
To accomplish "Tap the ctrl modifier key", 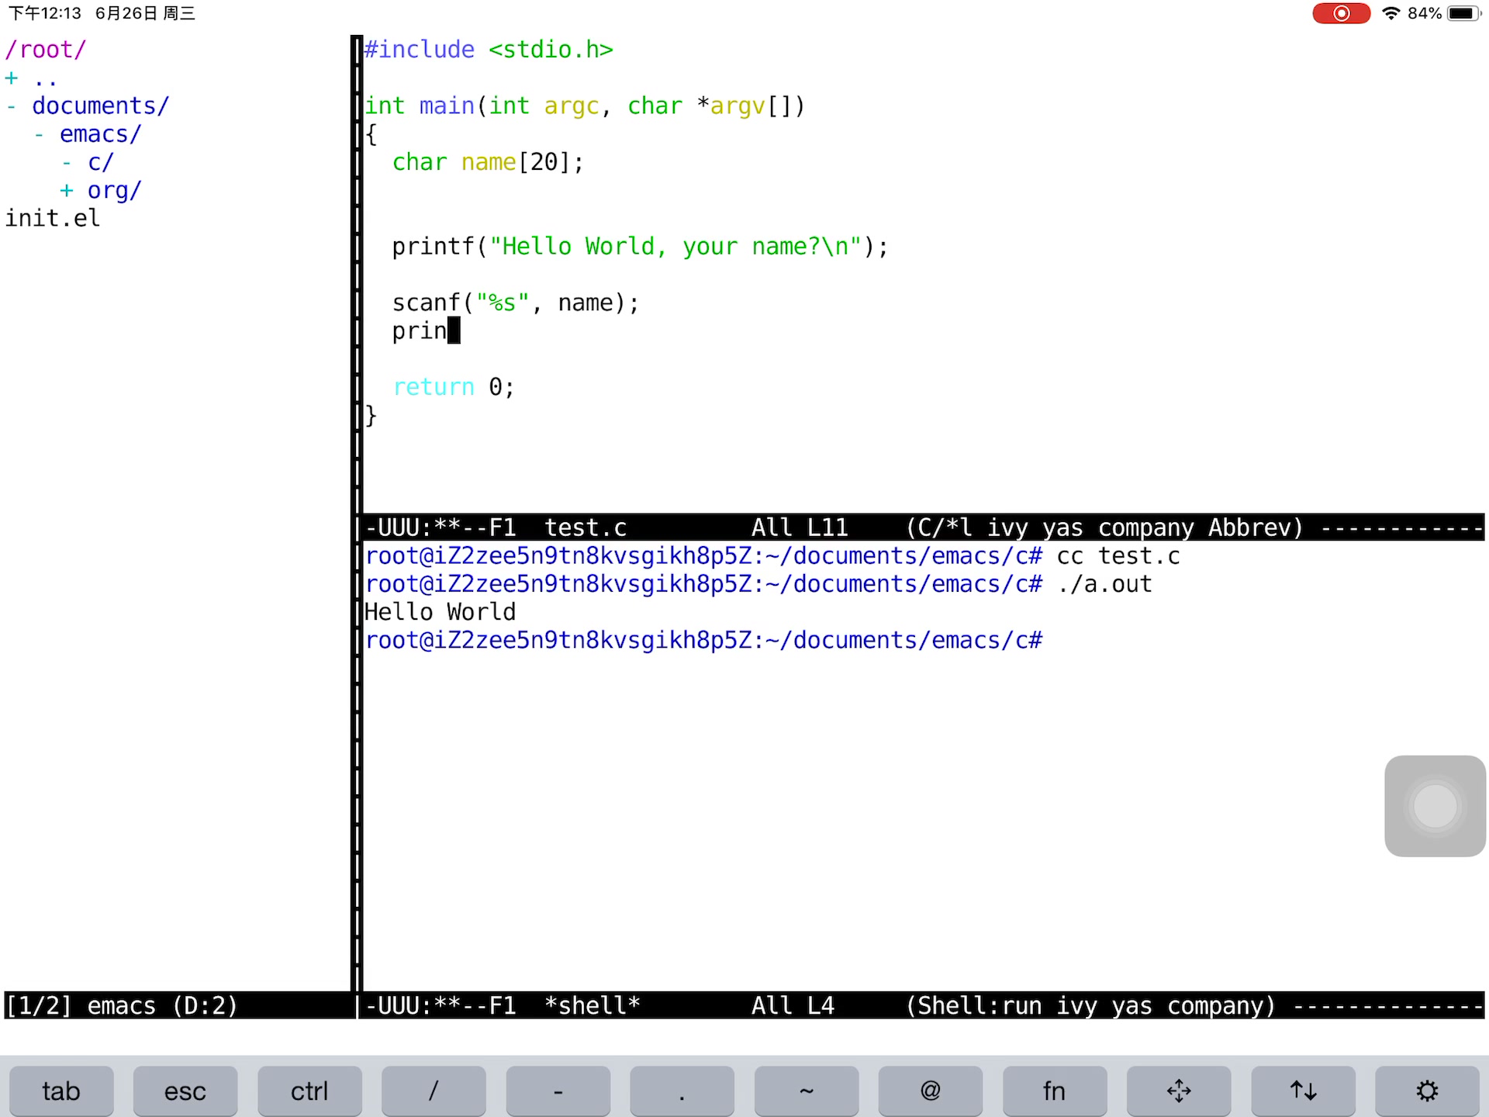I will click(309, 1091).
